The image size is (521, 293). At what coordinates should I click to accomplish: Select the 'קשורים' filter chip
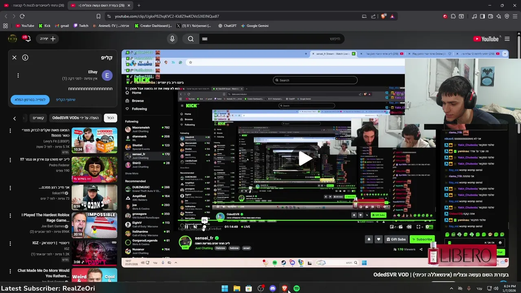click(38, 118)
